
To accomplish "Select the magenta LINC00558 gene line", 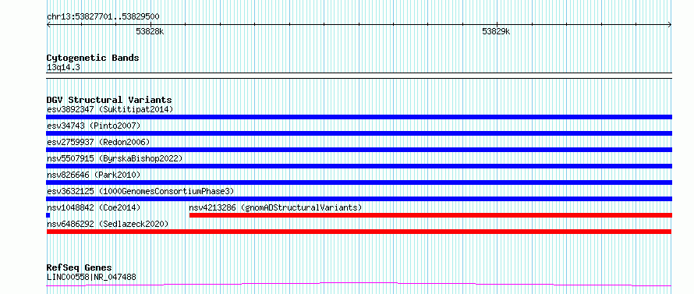I will [x=359, y=285].
